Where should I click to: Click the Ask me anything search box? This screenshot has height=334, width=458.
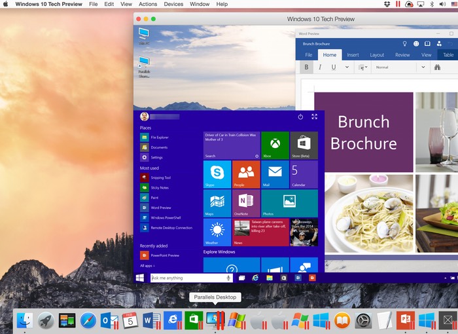tap(188, 278)
